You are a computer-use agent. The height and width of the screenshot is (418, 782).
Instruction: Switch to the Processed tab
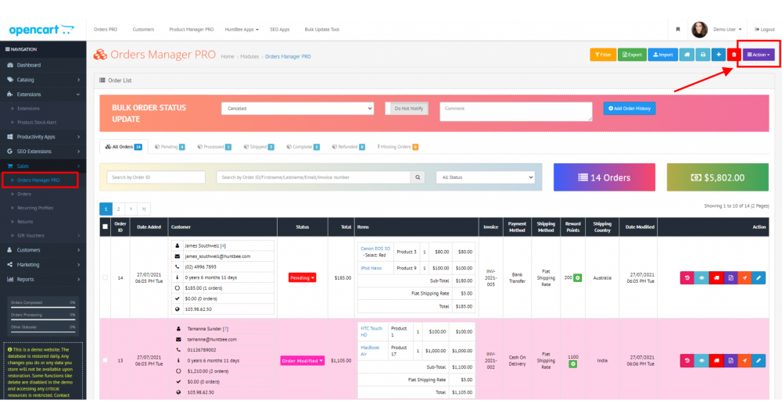214,147
